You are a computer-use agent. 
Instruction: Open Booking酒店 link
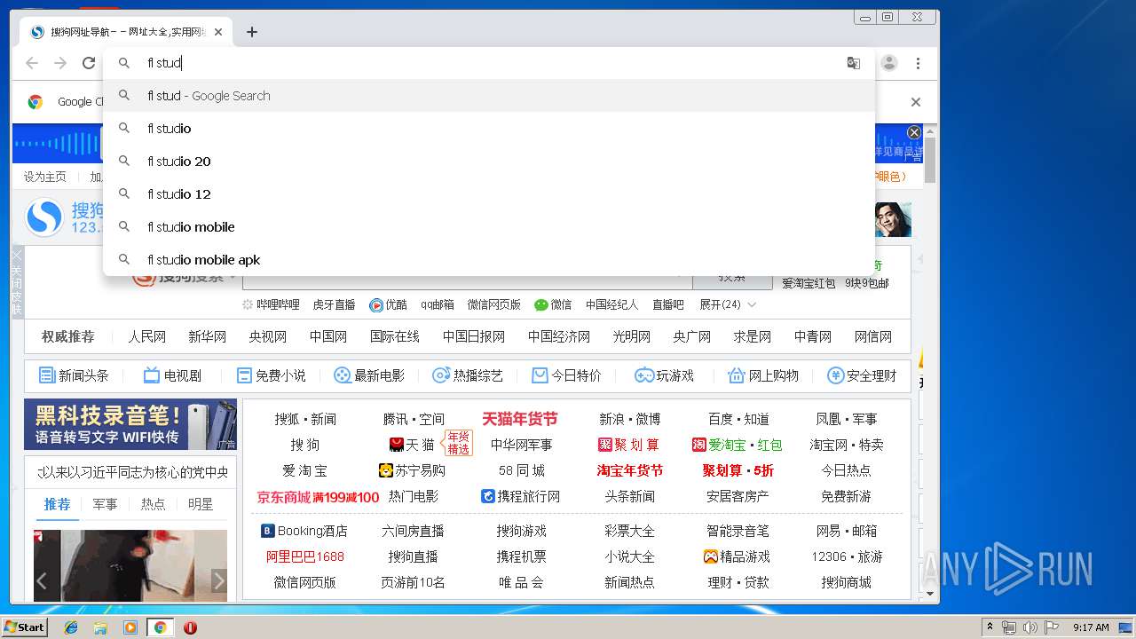tap(304, 531)
